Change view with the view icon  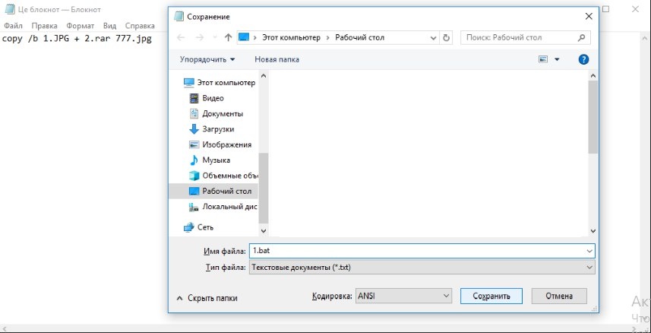click(x=543, y=59)
